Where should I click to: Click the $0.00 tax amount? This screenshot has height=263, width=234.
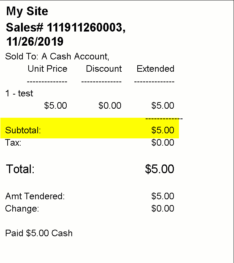click(x=163, y=143)
